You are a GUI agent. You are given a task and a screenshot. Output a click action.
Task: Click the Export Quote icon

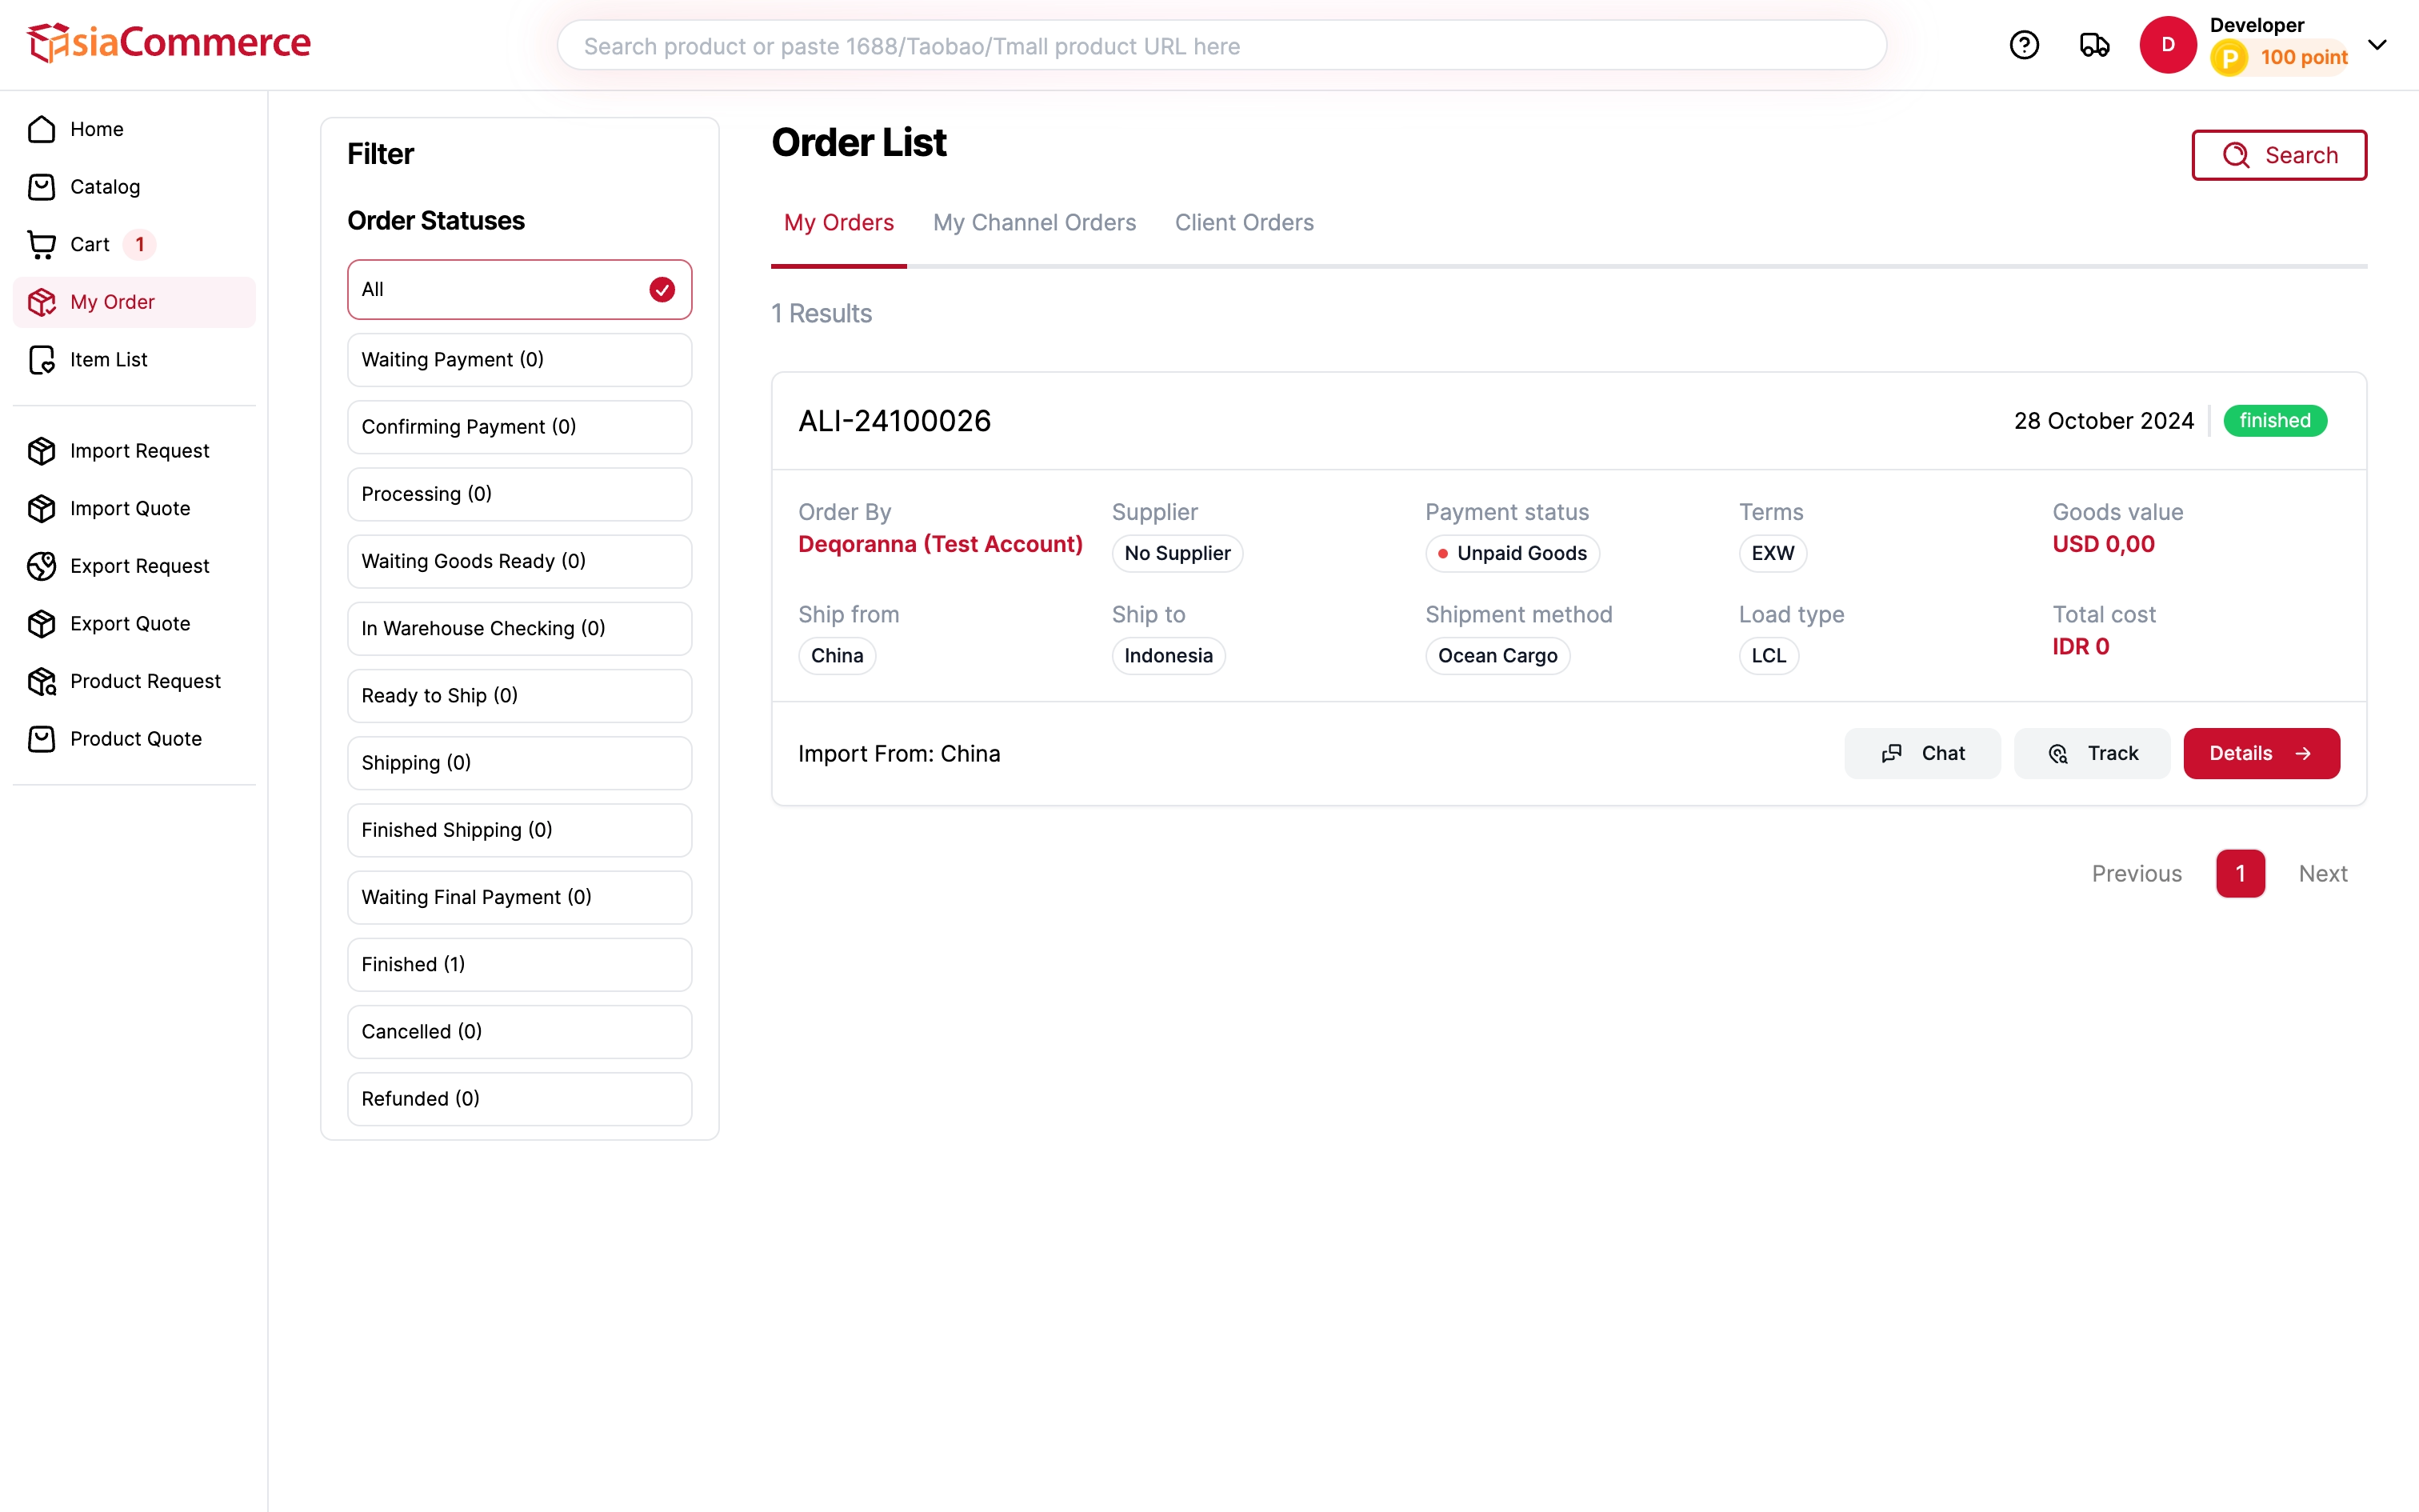point(42,623)
